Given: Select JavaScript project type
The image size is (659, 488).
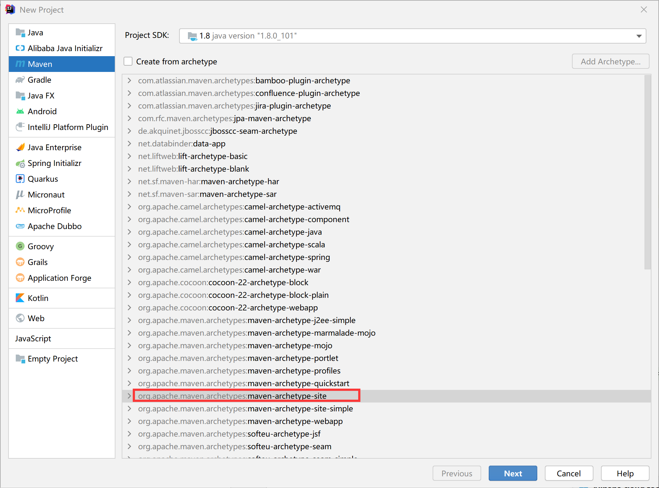Looking at the screenshot, I should click(33, 338).
